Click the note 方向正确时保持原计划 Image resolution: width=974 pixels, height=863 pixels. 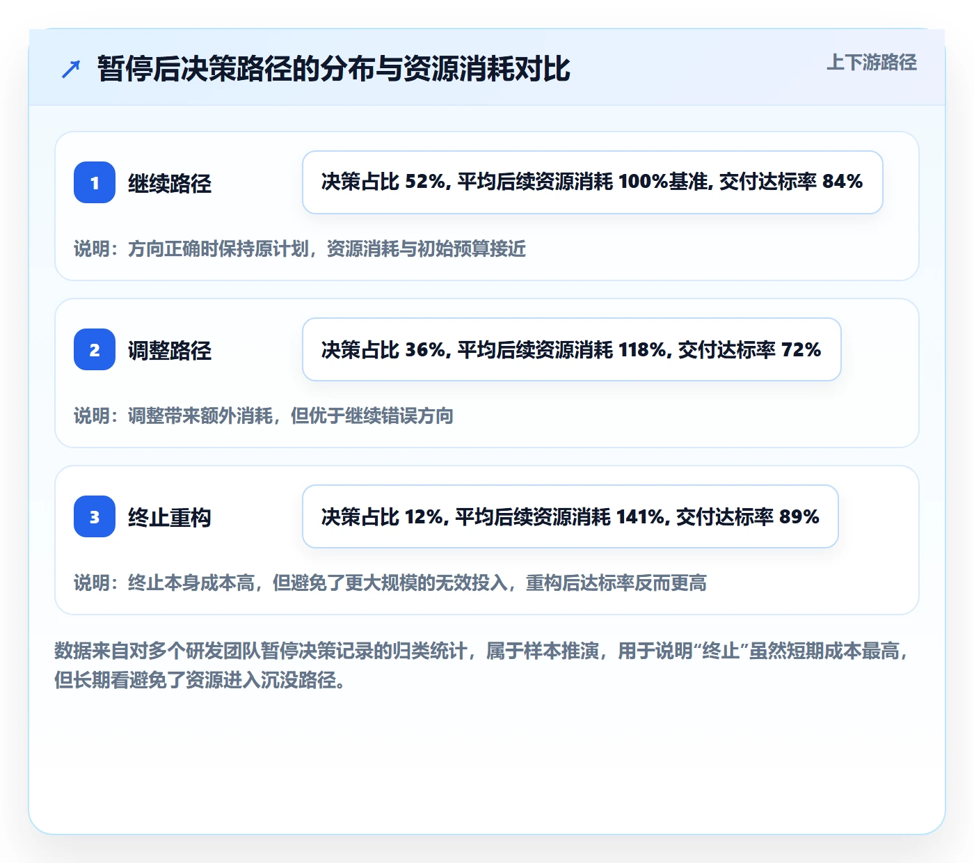click(x=300, y=248)
